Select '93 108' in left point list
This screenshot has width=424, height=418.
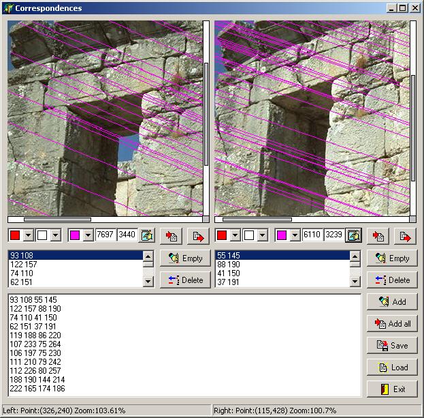click(76, 256)
